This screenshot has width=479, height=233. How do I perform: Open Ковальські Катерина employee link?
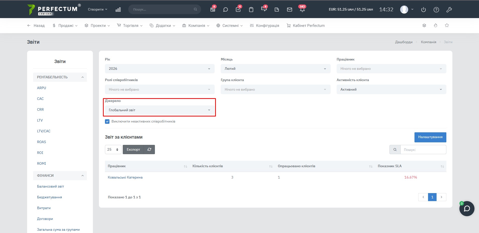125,177
